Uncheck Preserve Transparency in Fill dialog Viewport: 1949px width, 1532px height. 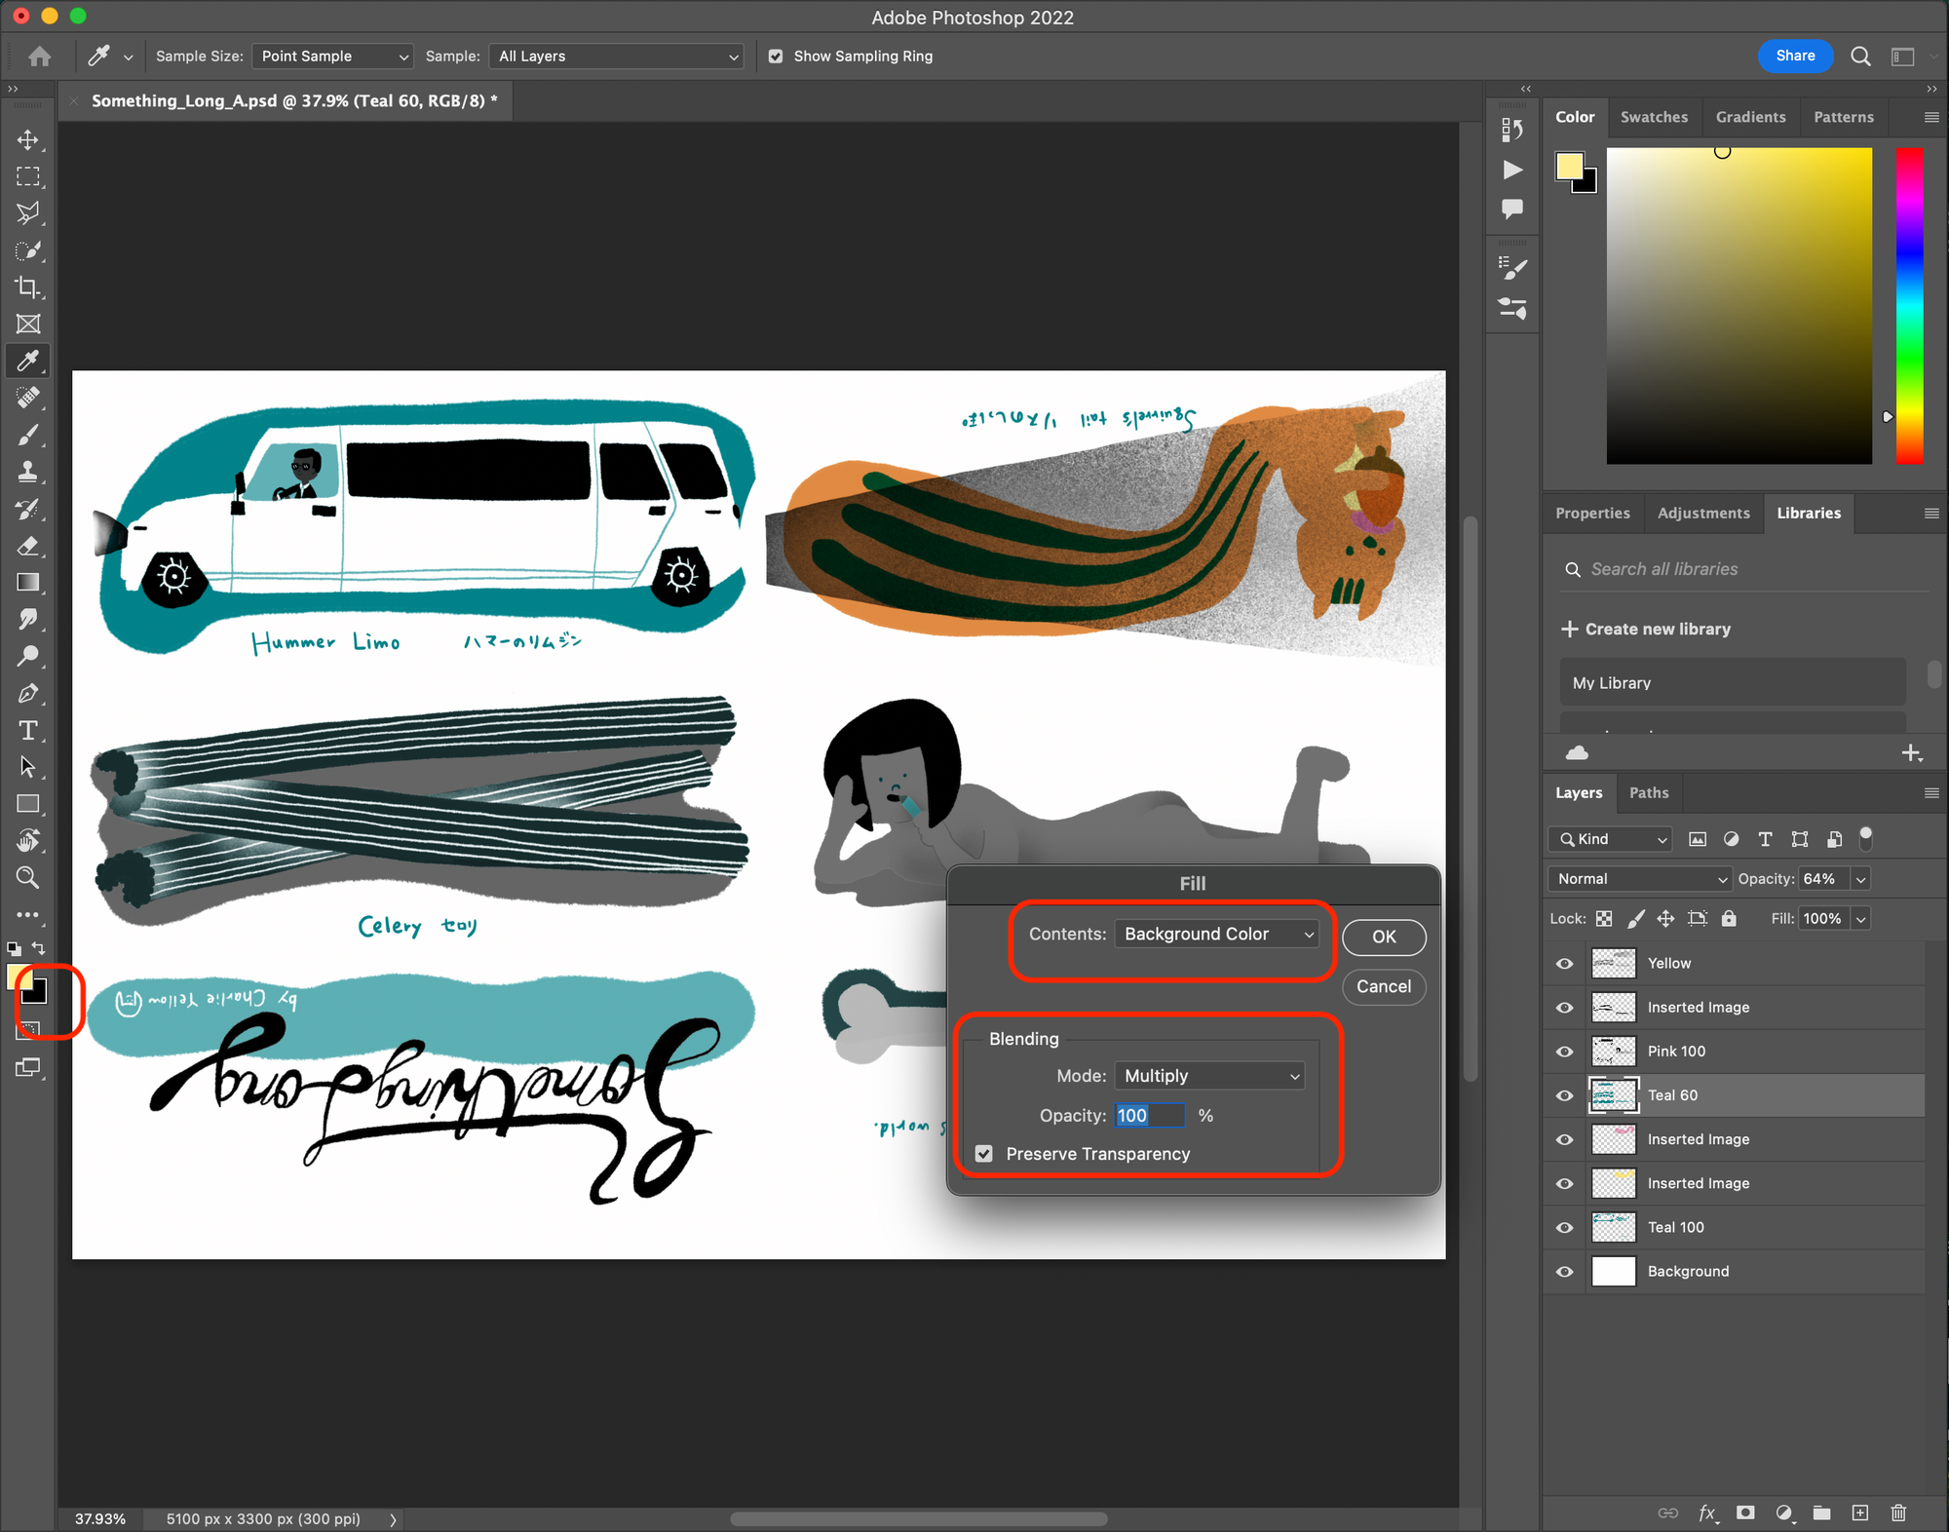pos(983,1153)
